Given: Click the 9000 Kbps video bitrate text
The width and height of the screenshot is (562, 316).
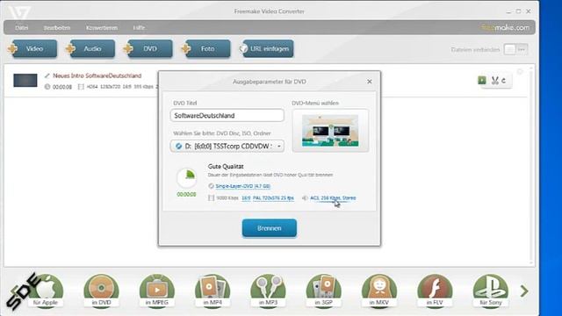Looking at the screenshot, I should click(227, 197).
